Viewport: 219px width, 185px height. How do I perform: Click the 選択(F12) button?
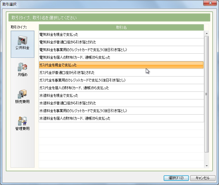[x=176, y=178]
